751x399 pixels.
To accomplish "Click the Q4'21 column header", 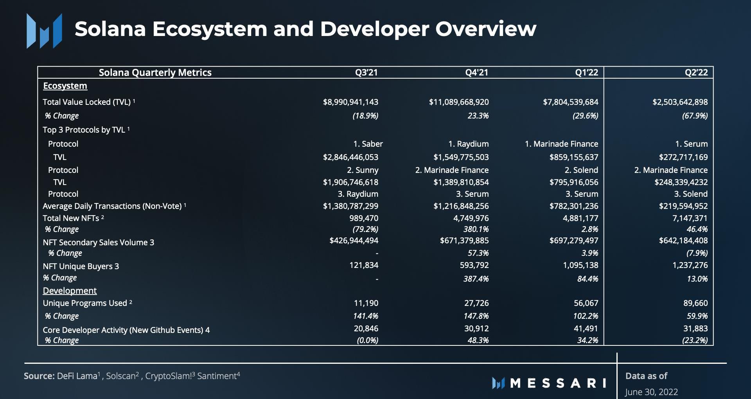I will 476,72.
